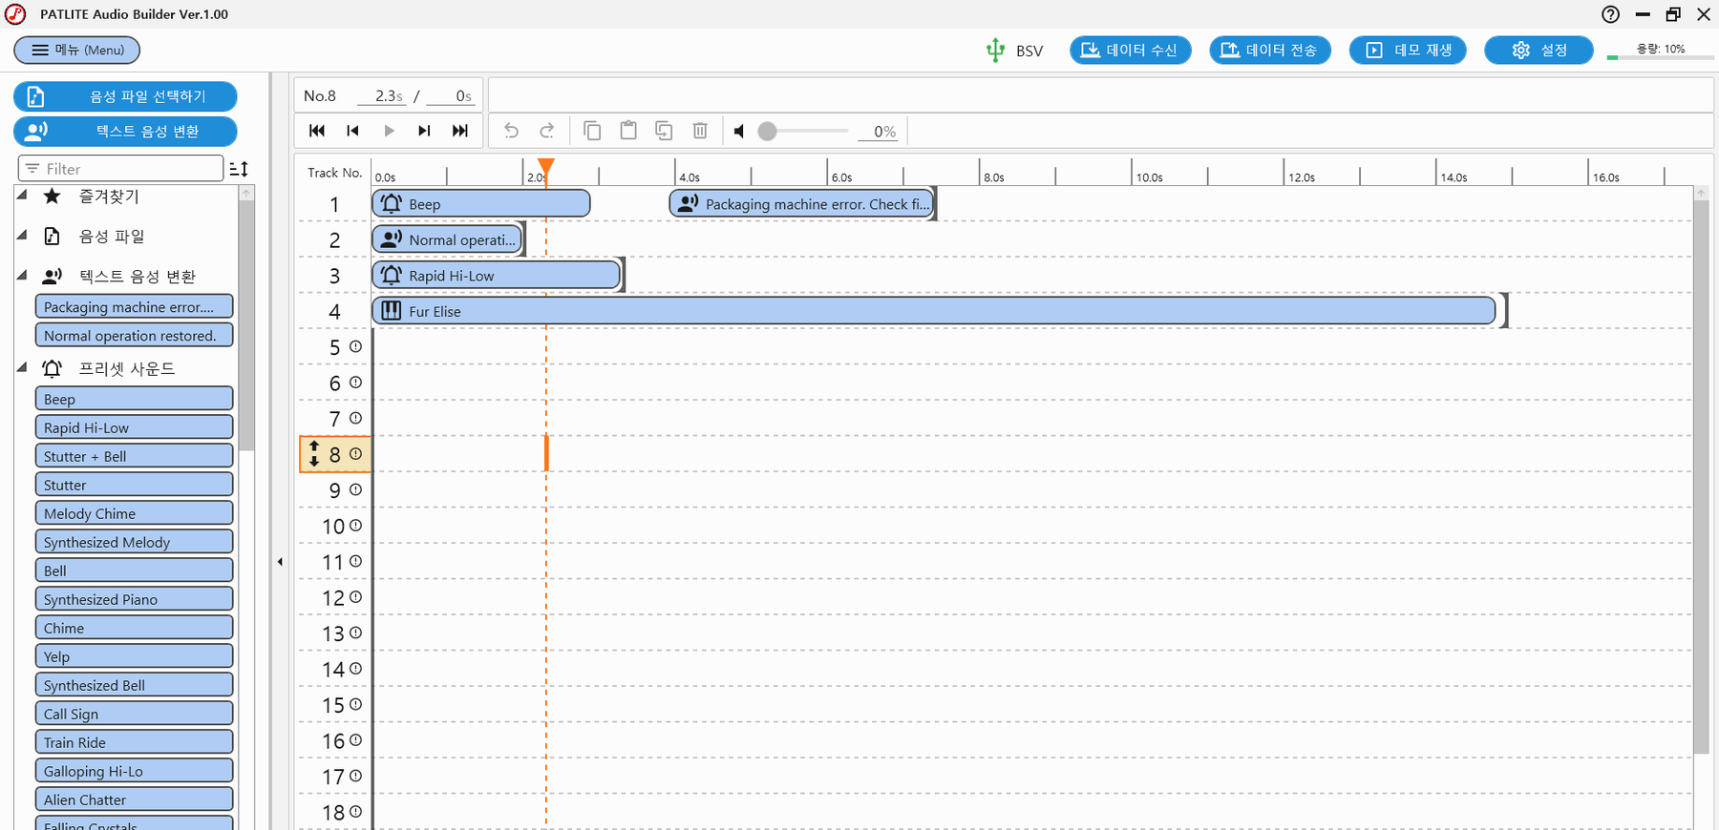This screenshot has width=1719, height=830.
Task: Click the move up/down arrows on track 8
Action: tap(314, 454)
